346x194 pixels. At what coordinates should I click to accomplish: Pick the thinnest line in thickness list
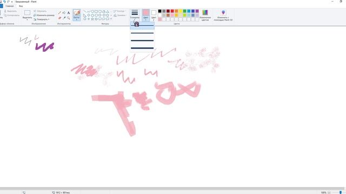(142, 25)
